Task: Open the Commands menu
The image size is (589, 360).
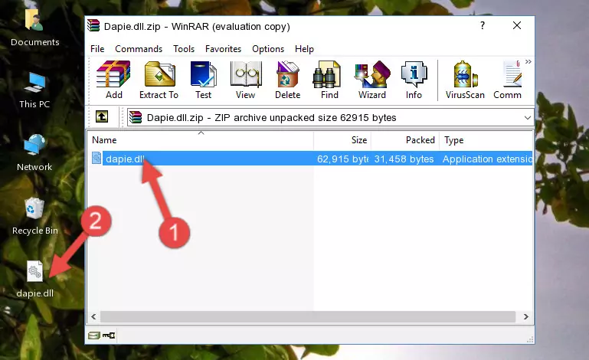Action: point(139,49)
